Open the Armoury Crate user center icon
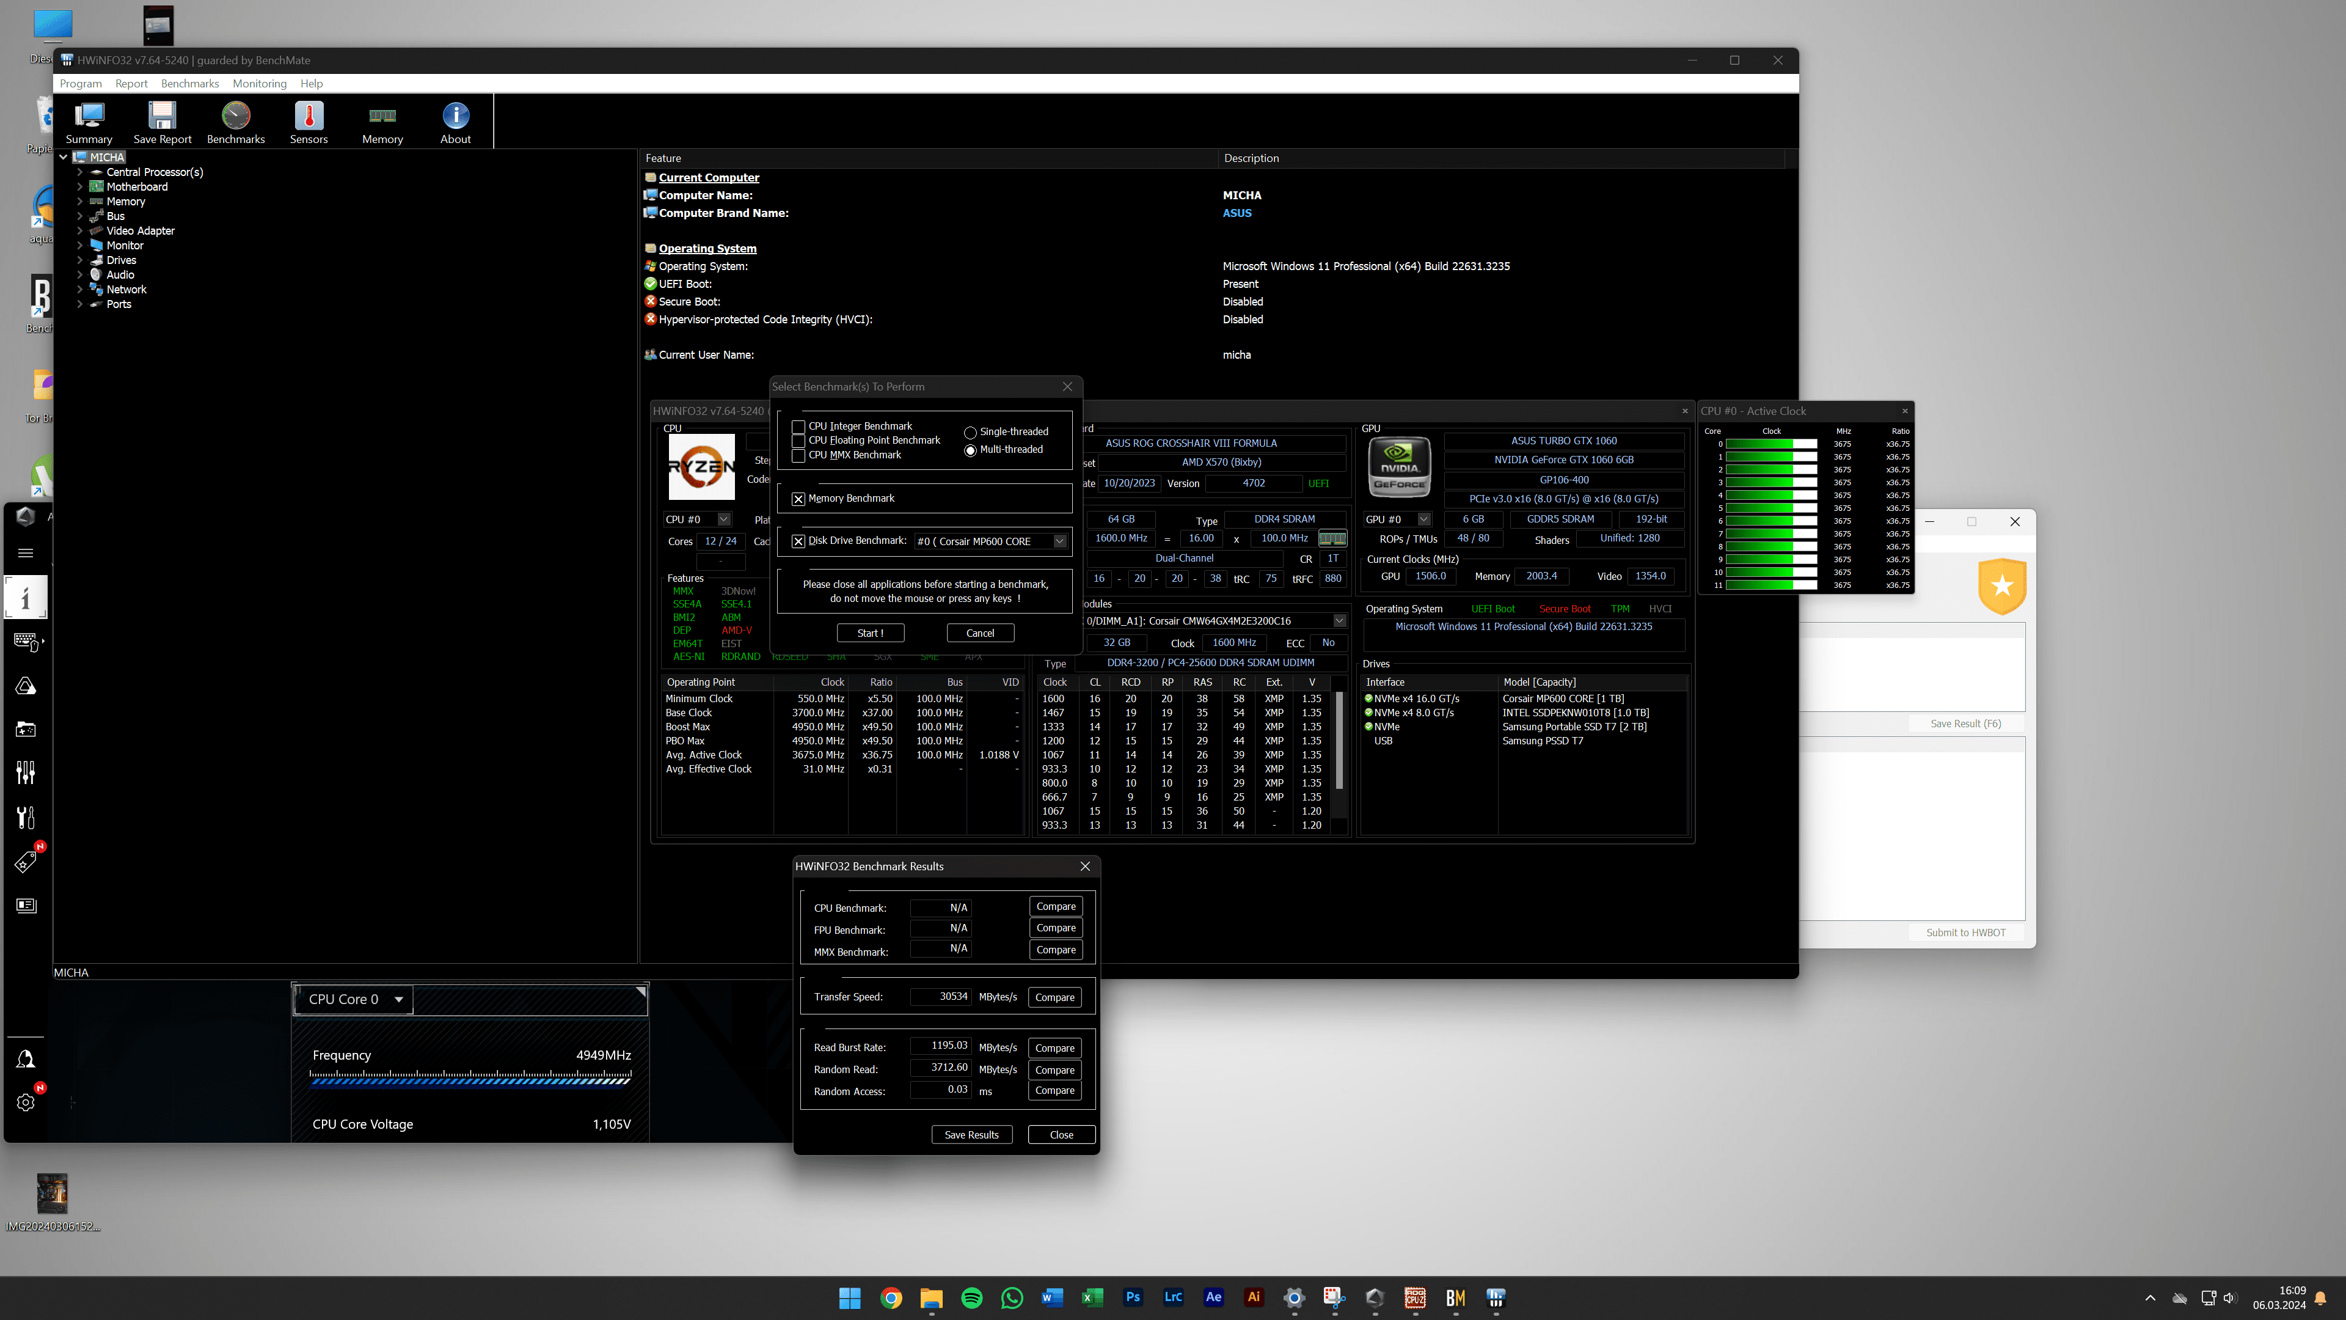 click(x=26, y=1060)
